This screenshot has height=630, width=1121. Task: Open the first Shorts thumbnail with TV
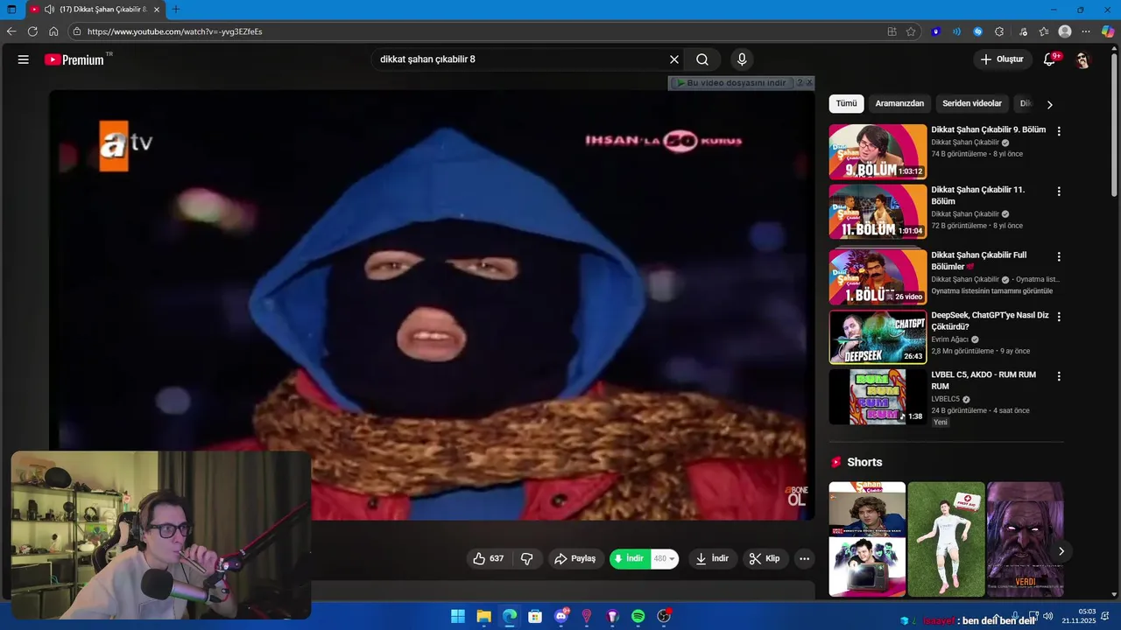[867, 539]
